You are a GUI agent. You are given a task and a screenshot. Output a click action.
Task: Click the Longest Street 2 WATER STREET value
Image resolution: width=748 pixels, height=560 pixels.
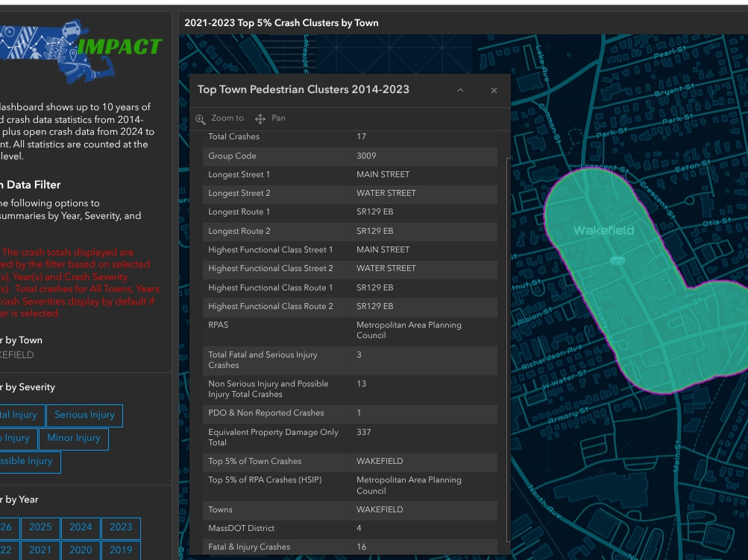386,194
